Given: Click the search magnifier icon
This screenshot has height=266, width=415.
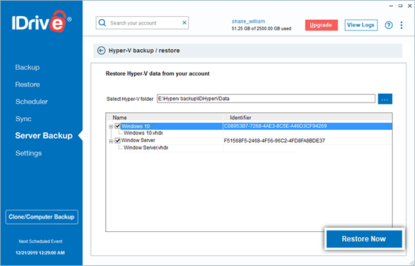Looking at the screenshot, I should click(102, 23).
